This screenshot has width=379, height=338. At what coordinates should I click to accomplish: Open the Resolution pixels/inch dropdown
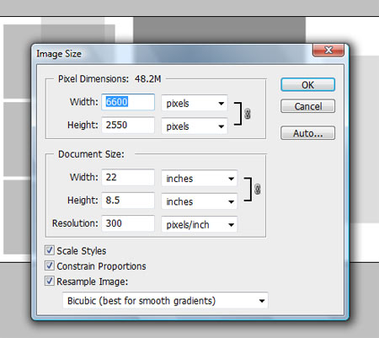pos(200,224)
